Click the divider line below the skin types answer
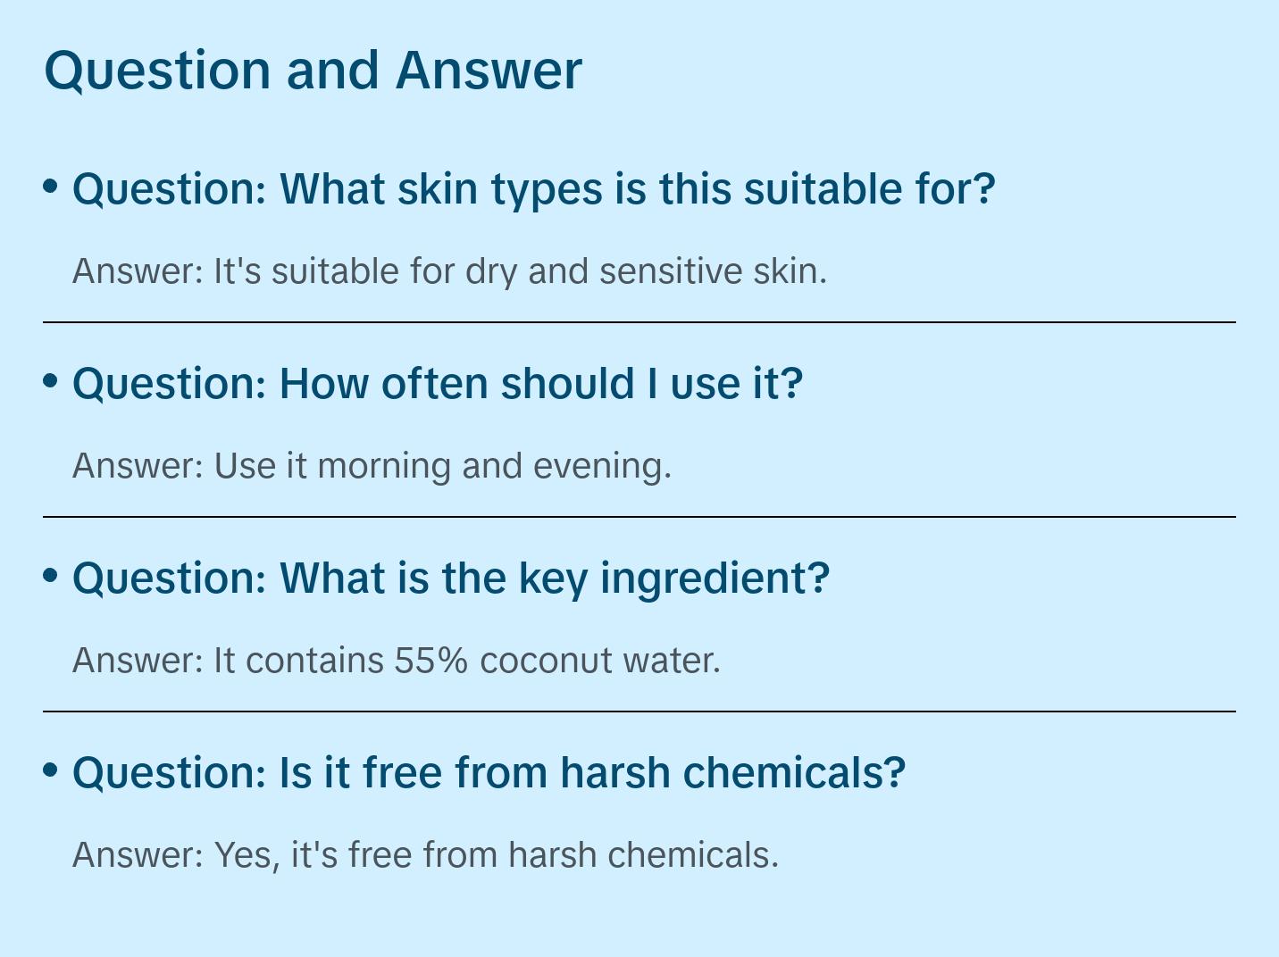This screenshot has height=957, width=1279. click(639, 322)
